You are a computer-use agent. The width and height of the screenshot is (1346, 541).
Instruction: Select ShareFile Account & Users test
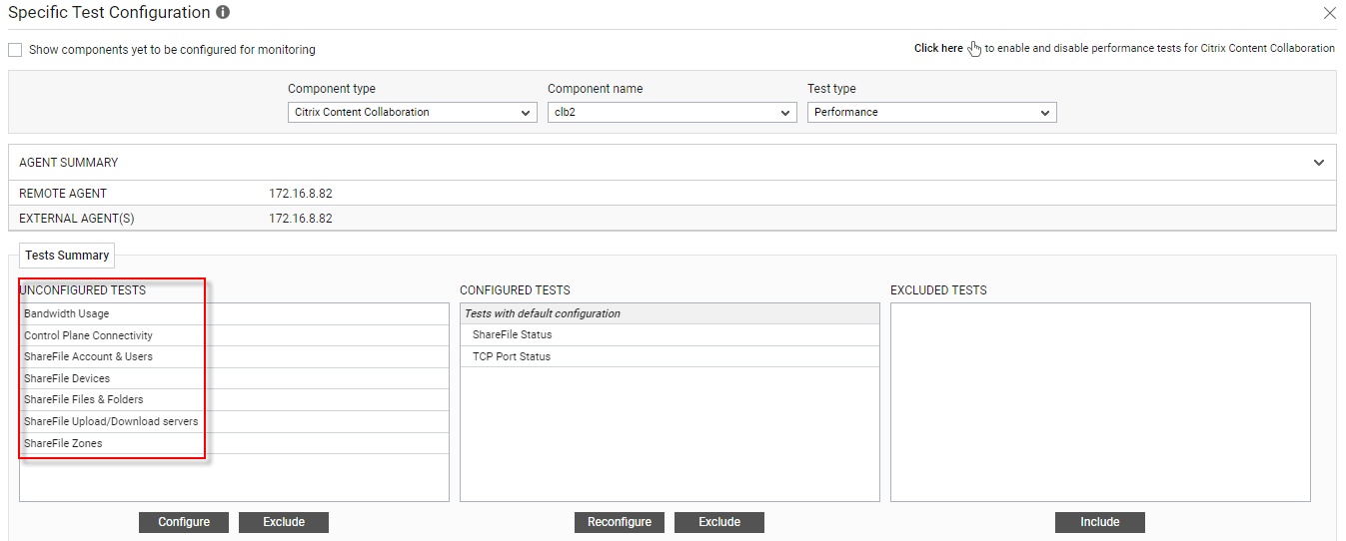(234, 356)
